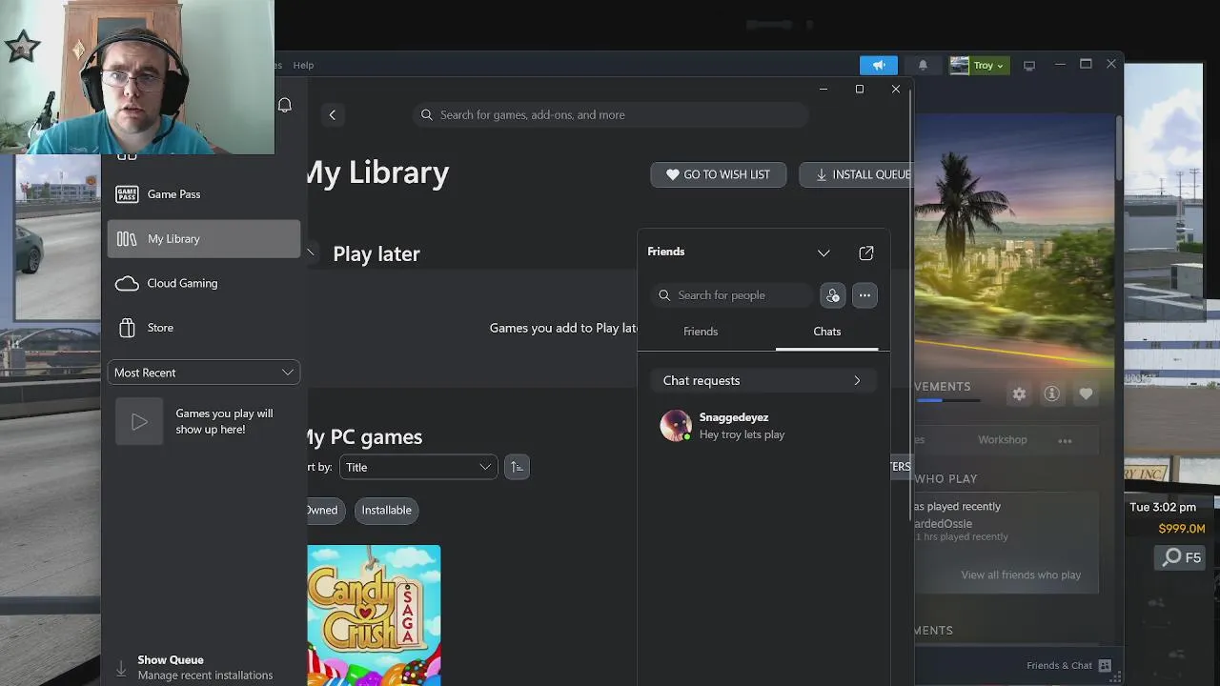The image size is (1220, 686).
Task: Open the Workshop tab in Steam
Action: [x=1003, y=440]
